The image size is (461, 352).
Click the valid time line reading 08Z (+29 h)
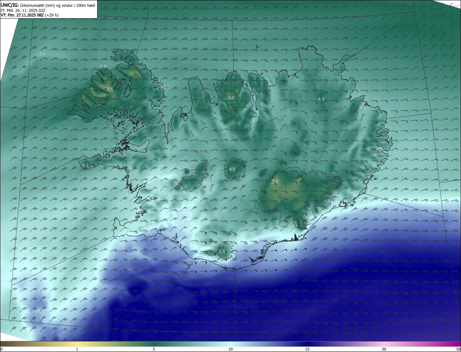30,15
